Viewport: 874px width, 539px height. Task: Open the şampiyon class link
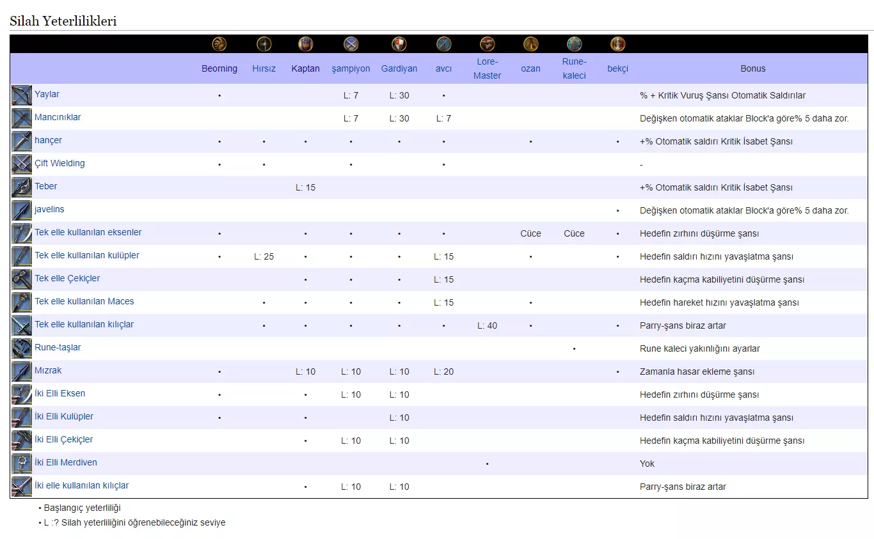tap(351, 69)
